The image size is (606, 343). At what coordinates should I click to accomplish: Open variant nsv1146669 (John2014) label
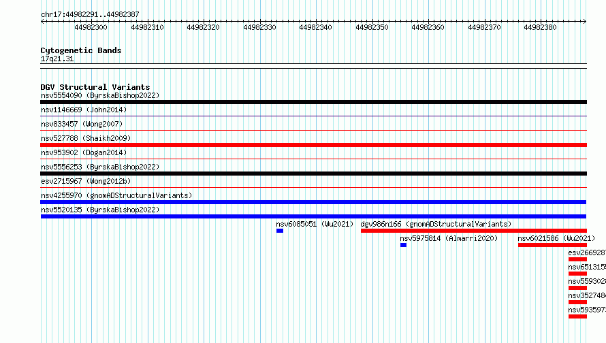[x=84, y=110]
